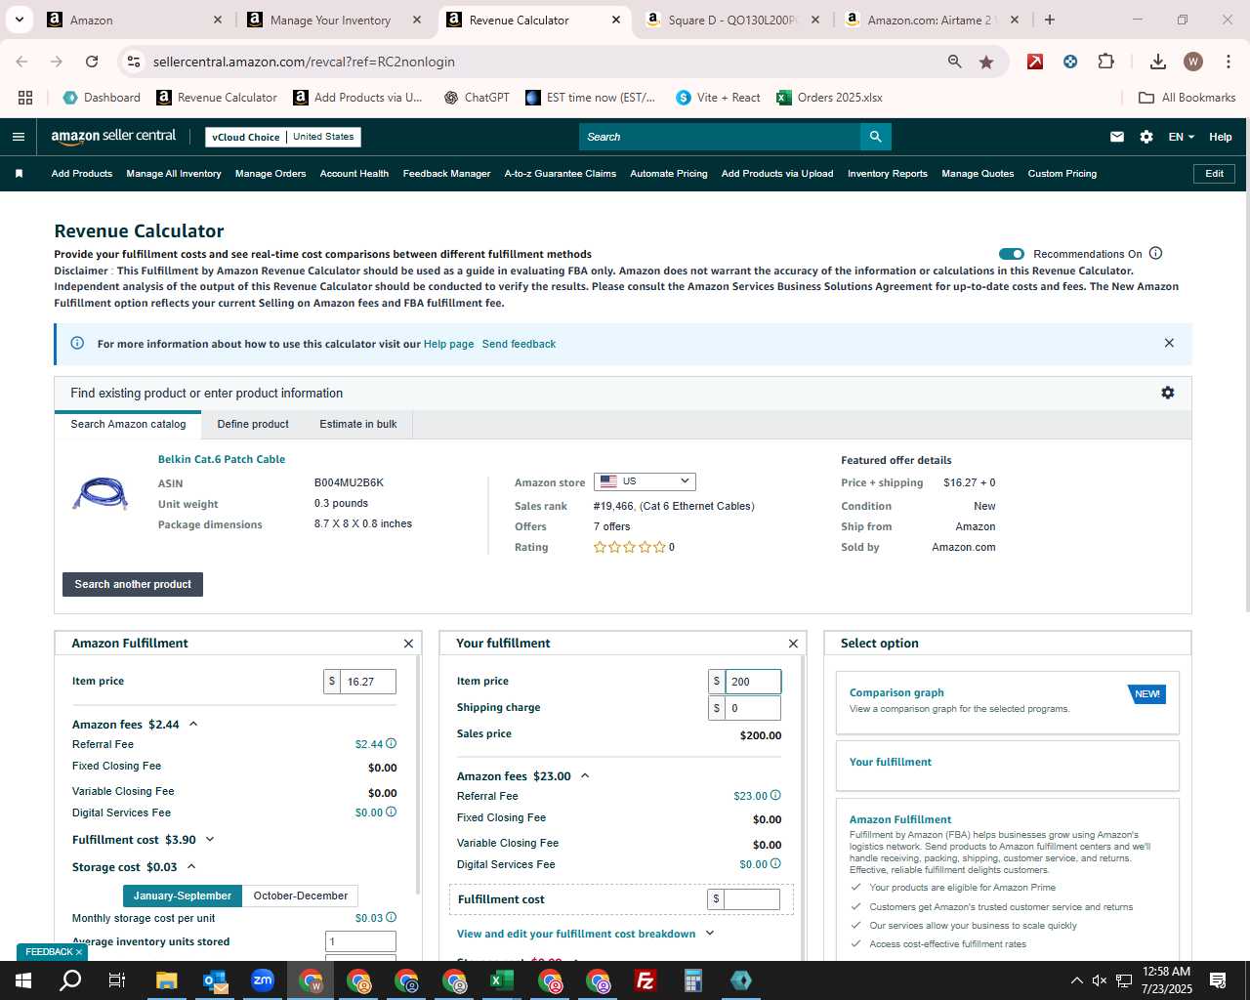1250x1000 pixels.
Task: Select October-December storage period
Action: (301, 896)
